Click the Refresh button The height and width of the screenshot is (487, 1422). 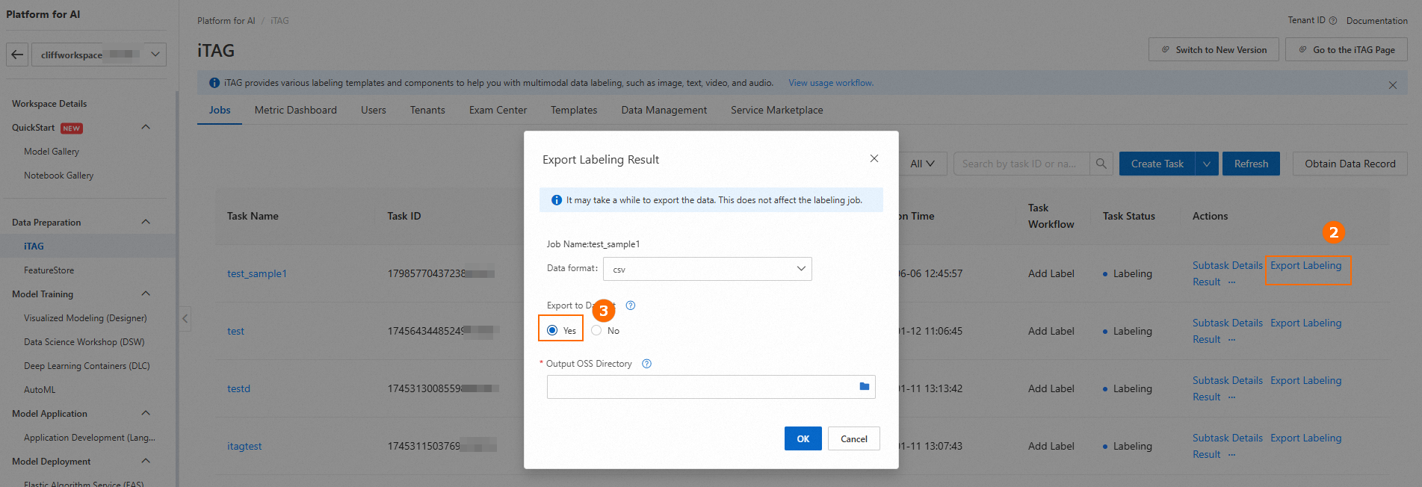(x=1251, y=164)
